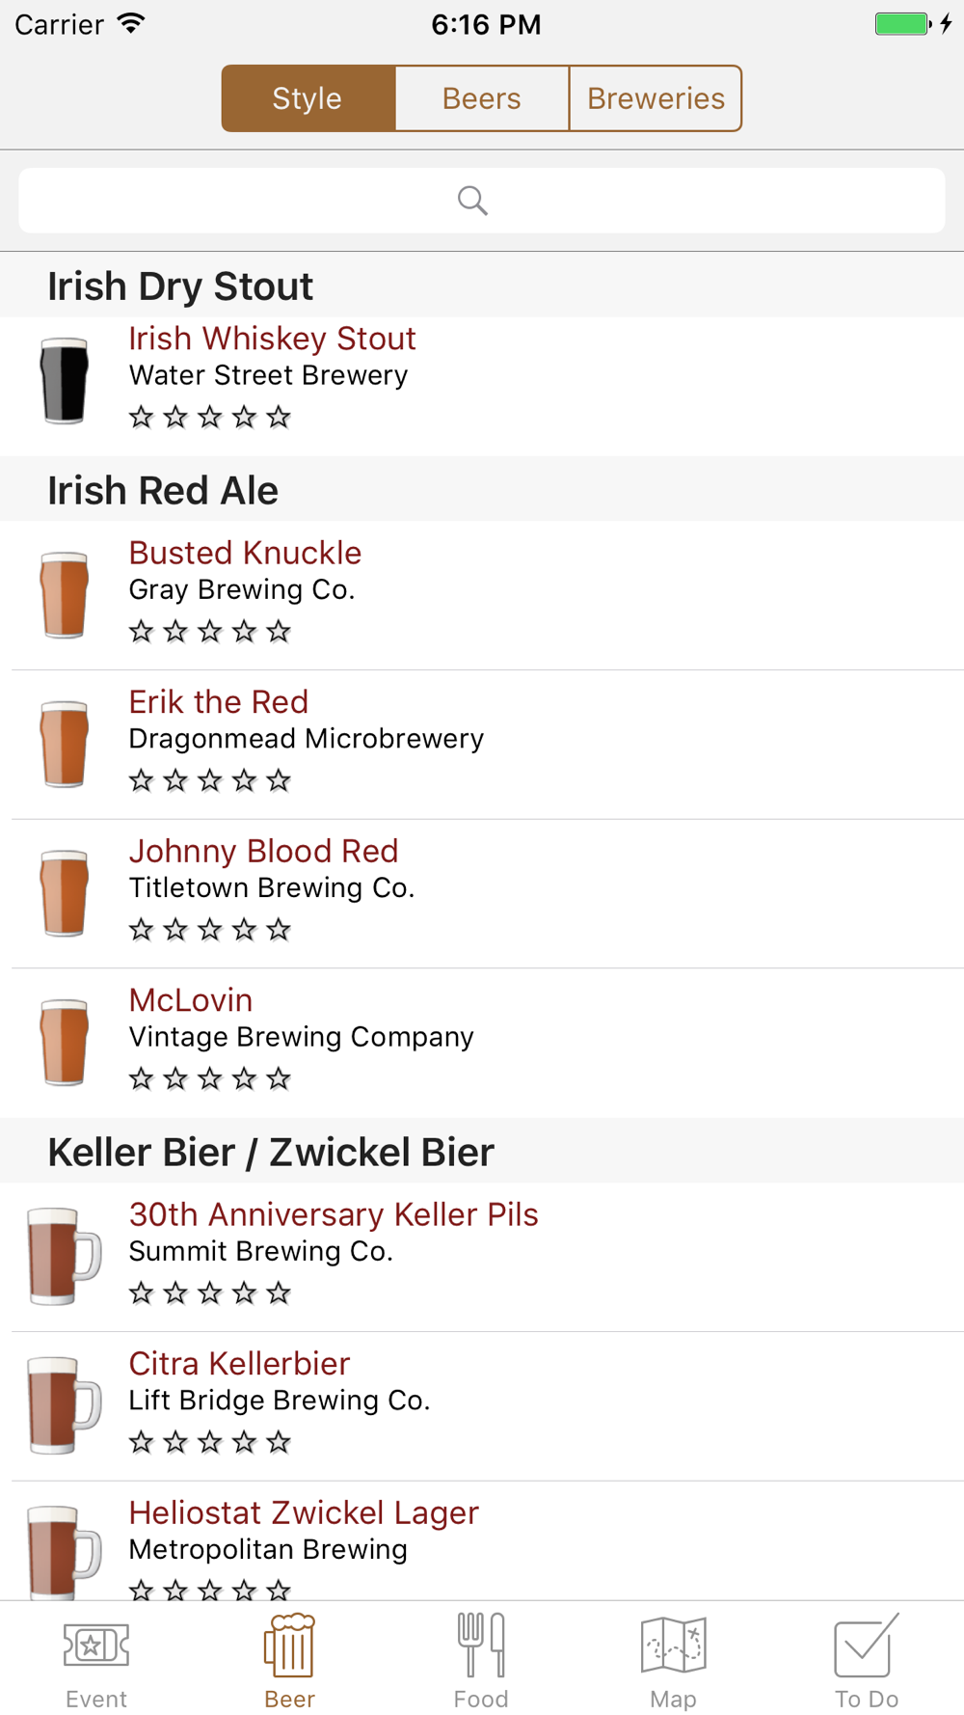Select the Style segment

[308, 98]
